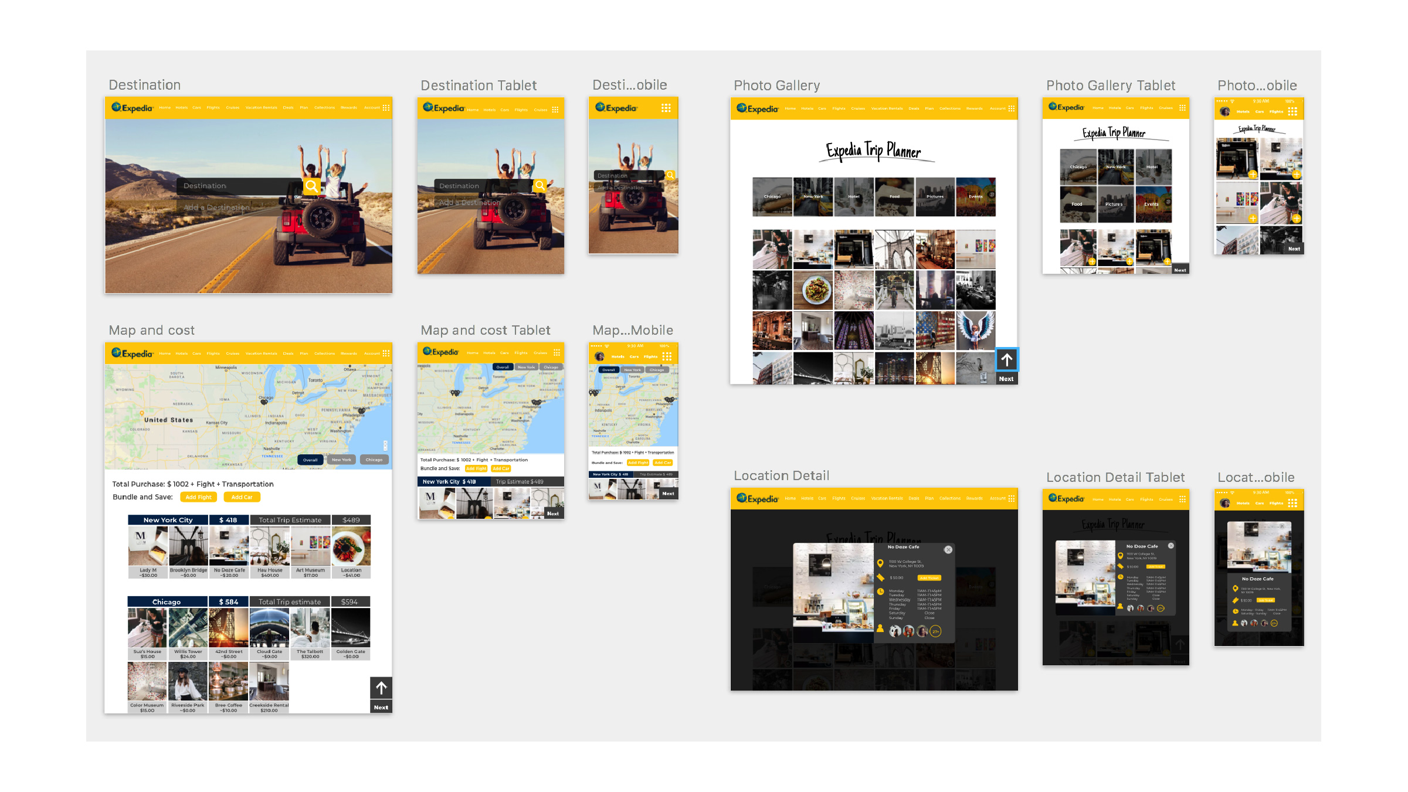The image size is (1408, 792).
Task: Click grid menu icon in Photo Gallery Tablet header
Action: pyautogui.click(x=1182, y=108)
